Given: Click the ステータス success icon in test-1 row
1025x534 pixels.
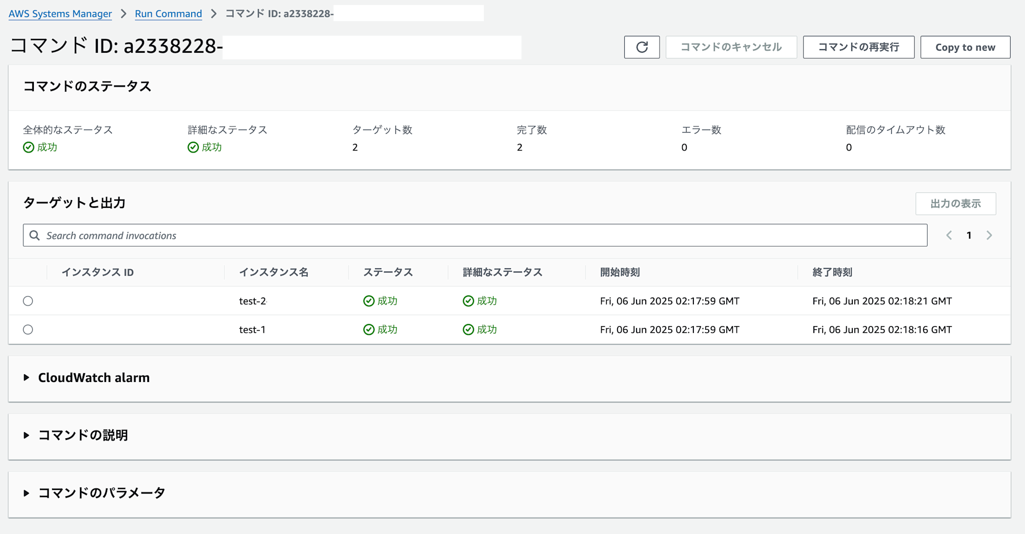Looking at the screenshot, I should tap(368, 330).
